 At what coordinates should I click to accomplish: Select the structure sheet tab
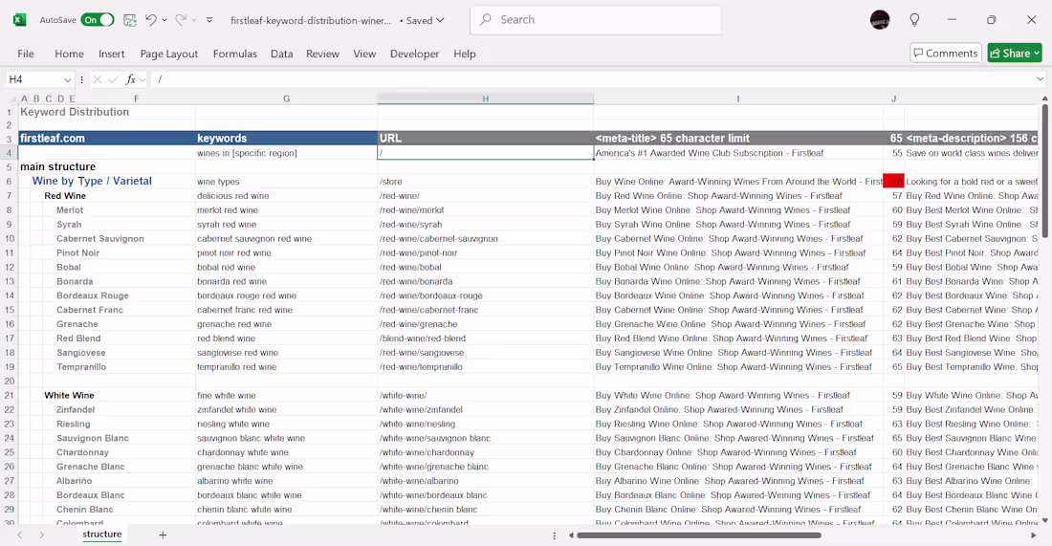(x=102, y=535)
